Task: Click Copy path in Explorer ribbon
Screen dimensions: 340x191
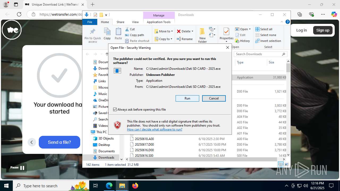Action: (x=134, y=35)
